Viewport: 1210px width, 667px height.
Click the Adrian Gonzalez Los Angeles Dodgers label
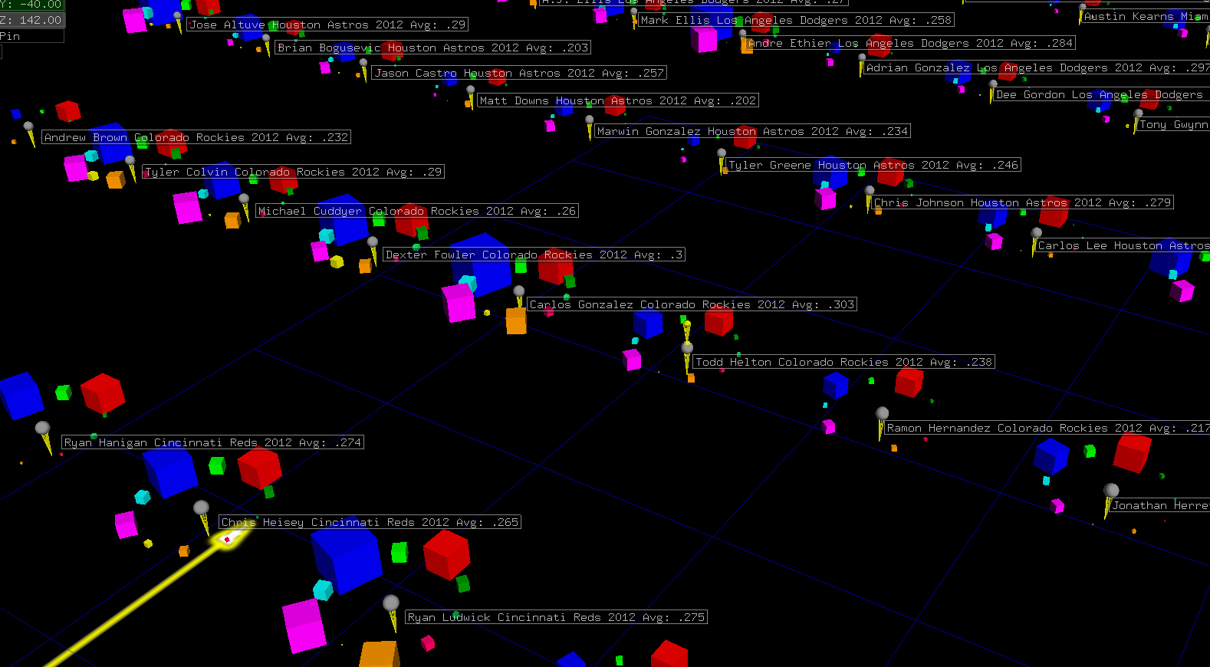pos(1035,67)
